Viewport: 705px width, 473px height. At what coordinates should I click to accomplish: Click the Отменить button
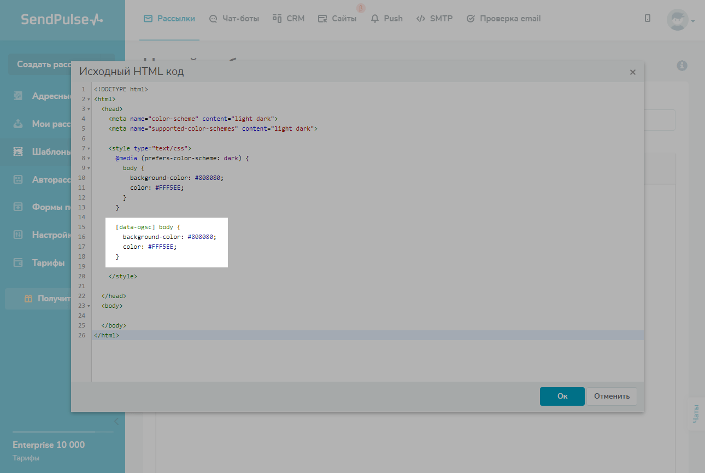click(612, 396)
